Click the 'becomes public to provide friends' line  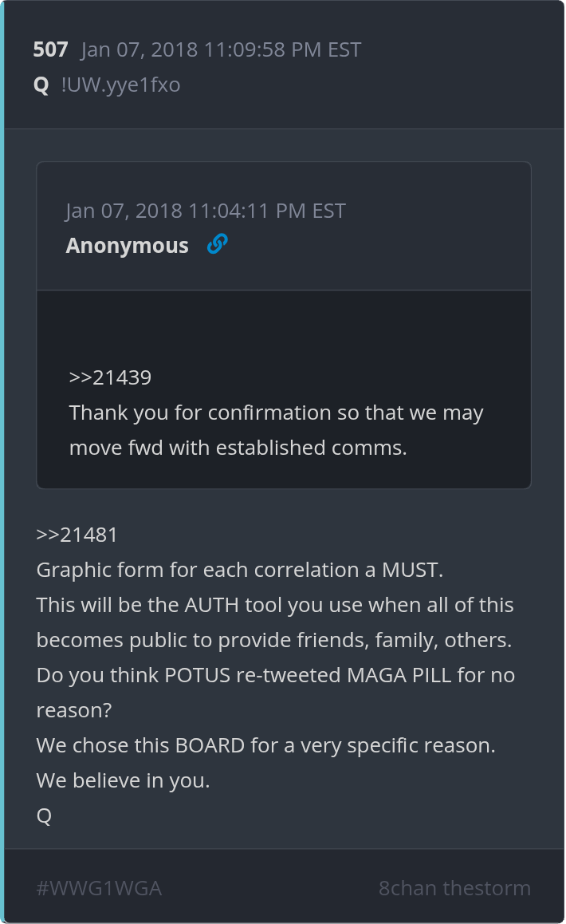[273, 640]
